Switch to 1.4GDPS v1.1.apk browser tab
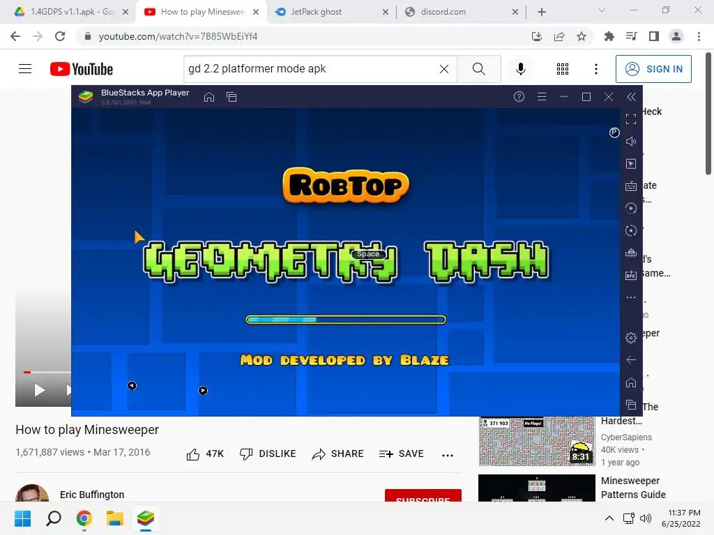 [70, 12]
